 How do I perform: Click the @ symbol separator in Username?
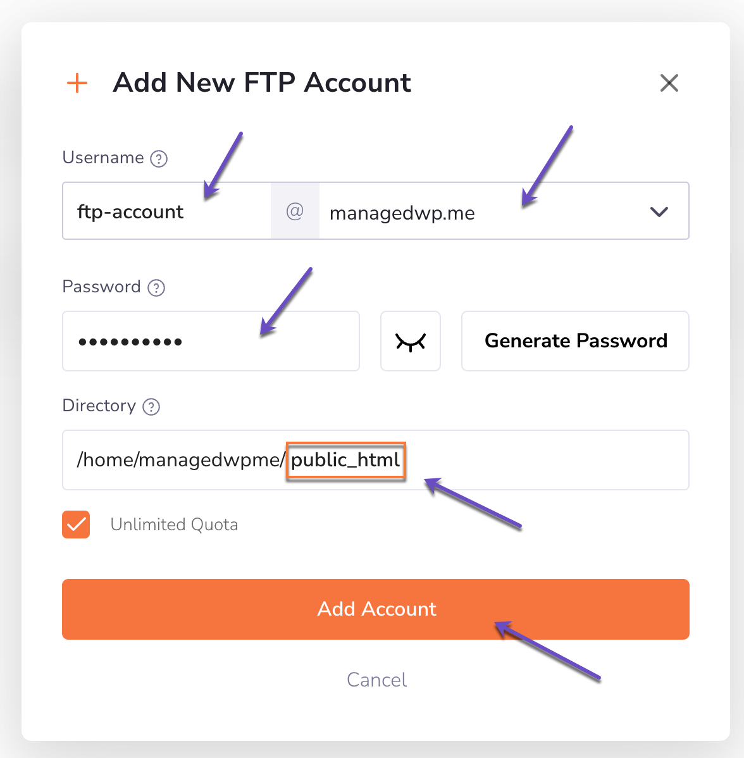(295, 211)
